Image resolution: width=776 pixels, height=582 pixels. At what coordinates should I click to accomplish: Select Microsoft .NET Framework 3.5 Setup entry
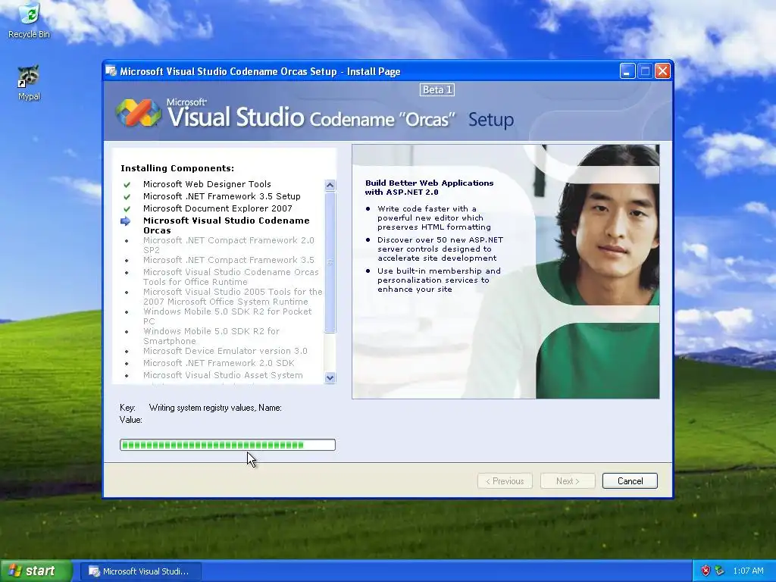pos(222,196)
